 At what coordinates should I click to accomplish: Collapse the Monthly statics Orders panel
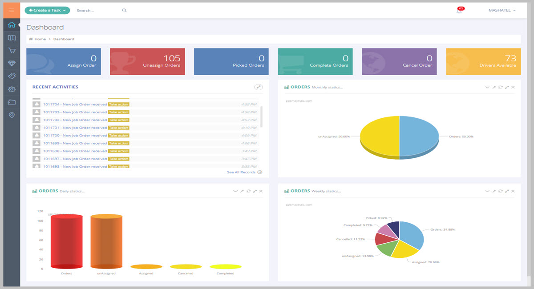coord(487,87)
